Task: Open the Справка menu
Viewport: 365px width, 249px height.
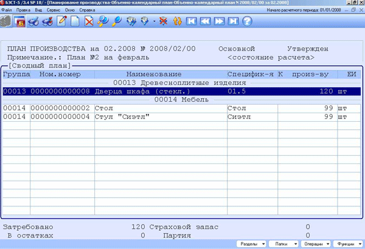Action: pyautogui.click(x=87, y=10)
